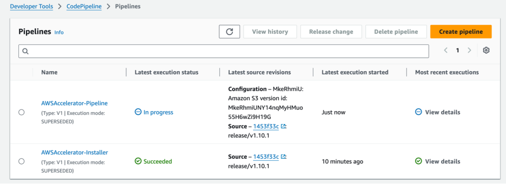506x185 pixels.
Task: Open View details for AWSAccelerator-Pipeline
Action: pos(442,112)
